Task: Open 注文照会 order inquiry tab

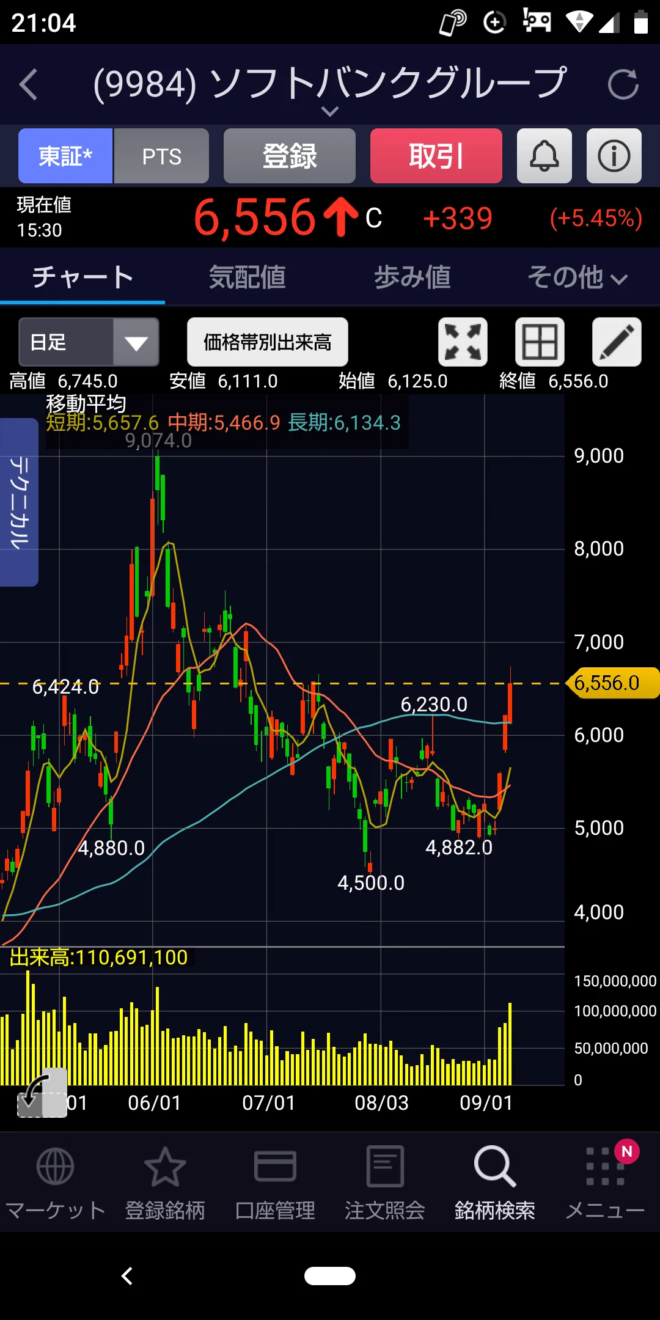Action: 385,1182
